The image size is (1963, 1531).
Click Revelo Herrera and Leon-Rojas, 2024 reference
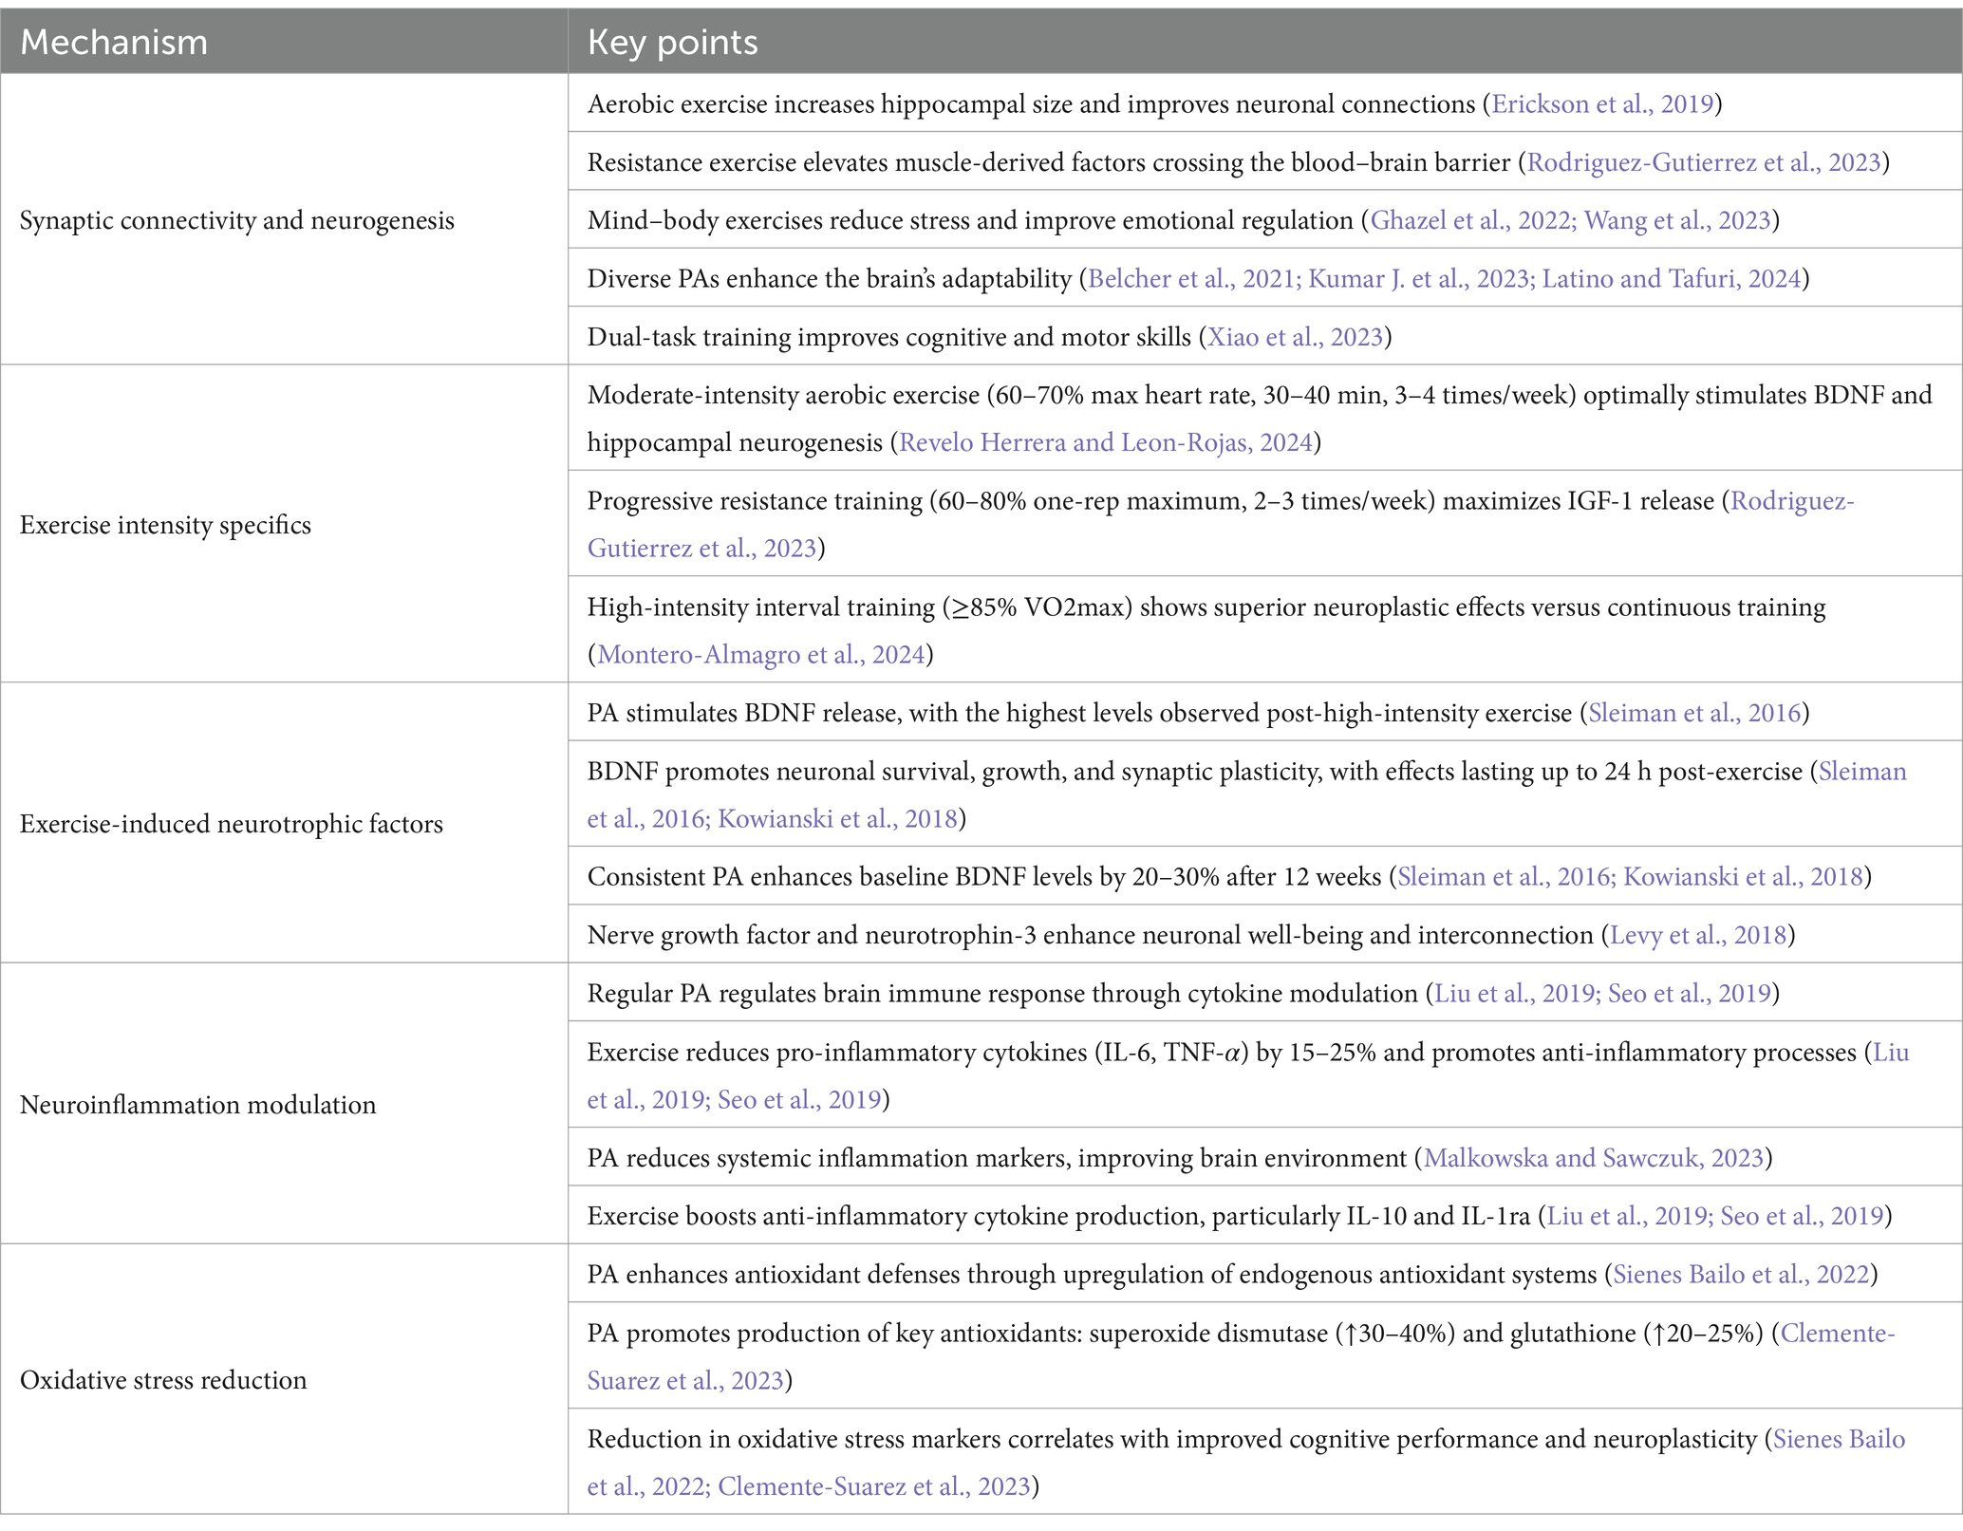1106,442
